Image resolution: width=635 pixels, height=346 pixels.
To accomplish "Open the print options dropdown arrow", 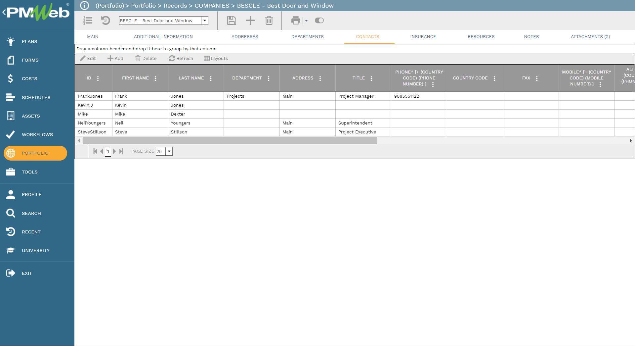I will pos(306,21).
